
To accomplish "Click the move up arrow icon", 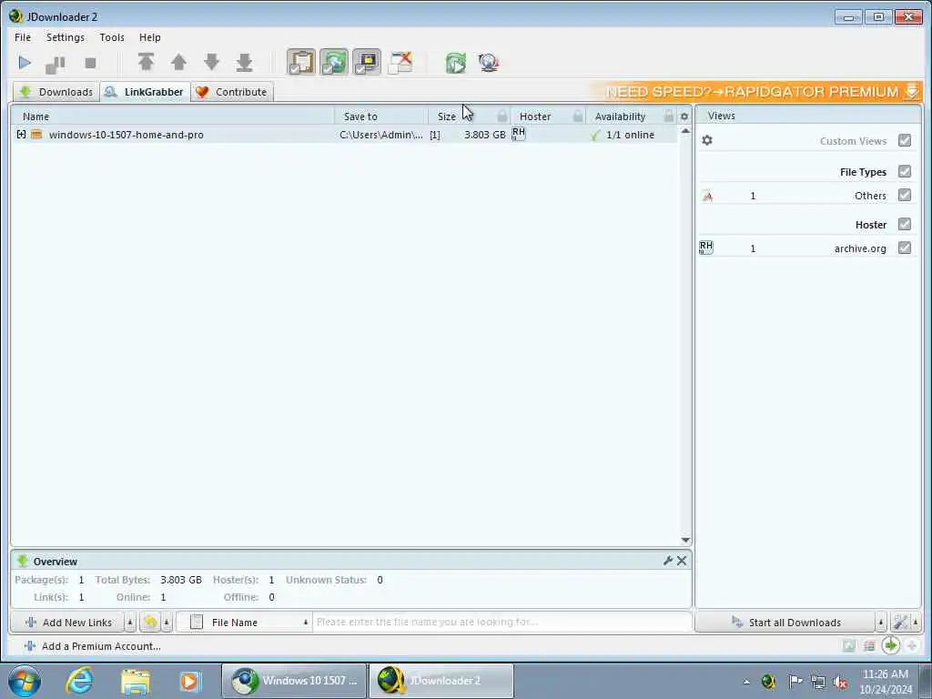I will tap(179, 63).
